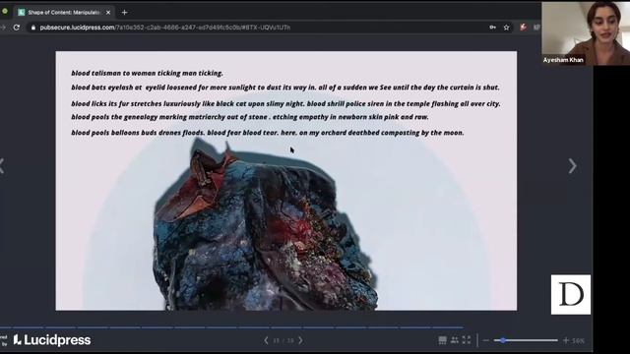Click the line 'blood talisman to woman ticking man ticking.'
Image resolution: width=630 pixels, height=354 pixels.
click(147, 73)
